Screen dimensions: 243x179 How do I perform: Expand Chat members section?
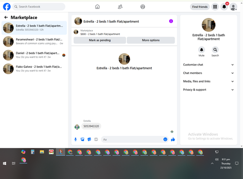pos(208,73)
